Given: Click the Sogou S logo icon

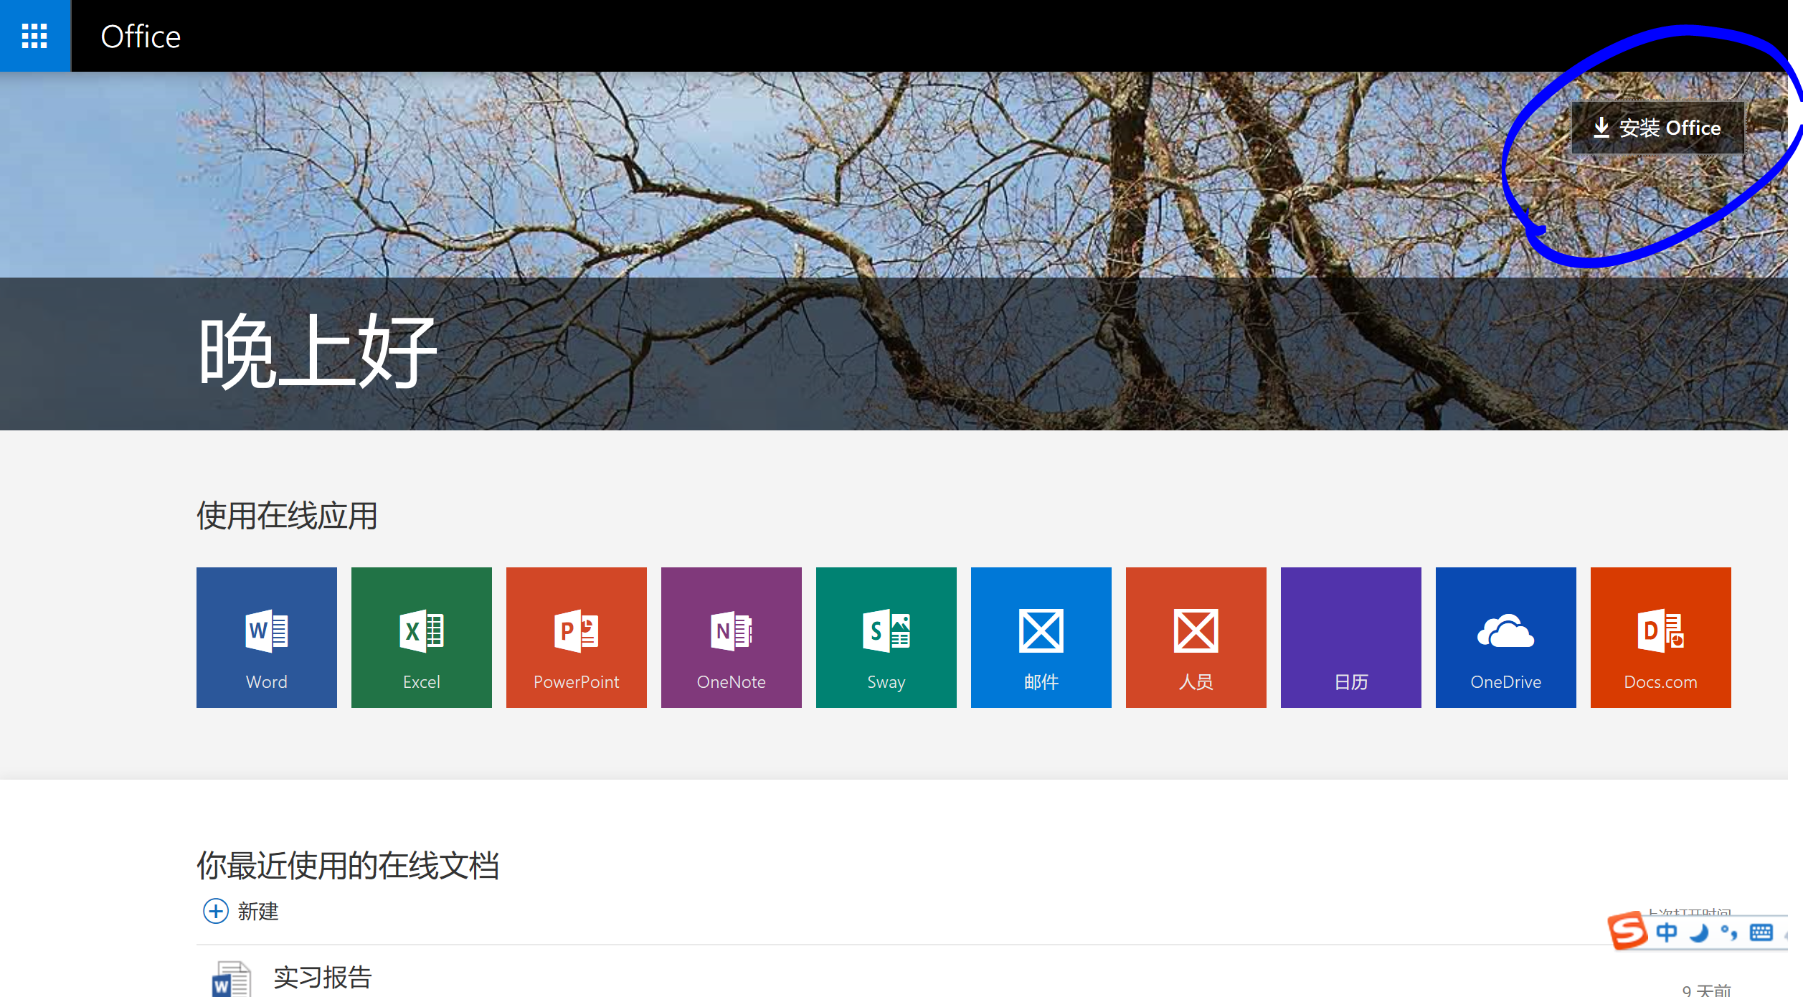Looking at the screenshot, I should (x=1627, y=931).
